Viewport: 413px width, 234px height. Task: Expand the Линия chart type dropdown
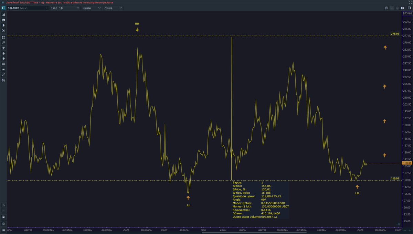[113, 8]
